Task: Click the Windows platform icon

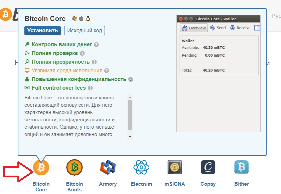Action: click(75, 18)
